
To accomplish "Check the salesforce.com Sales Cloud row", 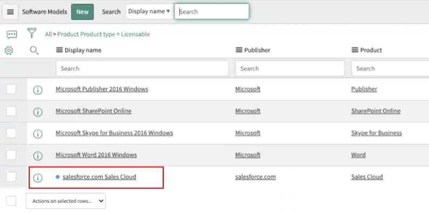I will click(11, 177).
